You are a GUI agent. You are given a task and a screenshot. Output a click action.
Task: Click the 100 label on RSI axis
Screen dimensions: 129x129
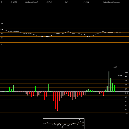[x=2, y=23]
